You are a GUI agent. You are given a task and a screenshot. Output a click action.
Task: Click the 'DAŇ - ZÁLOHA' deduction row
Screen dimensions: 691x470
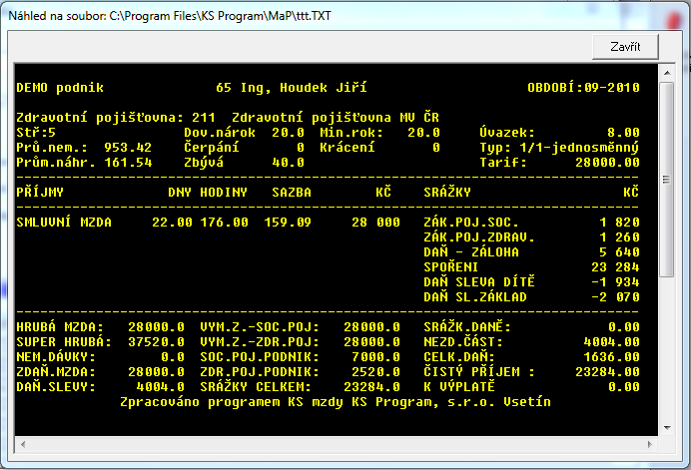(531, 251)
